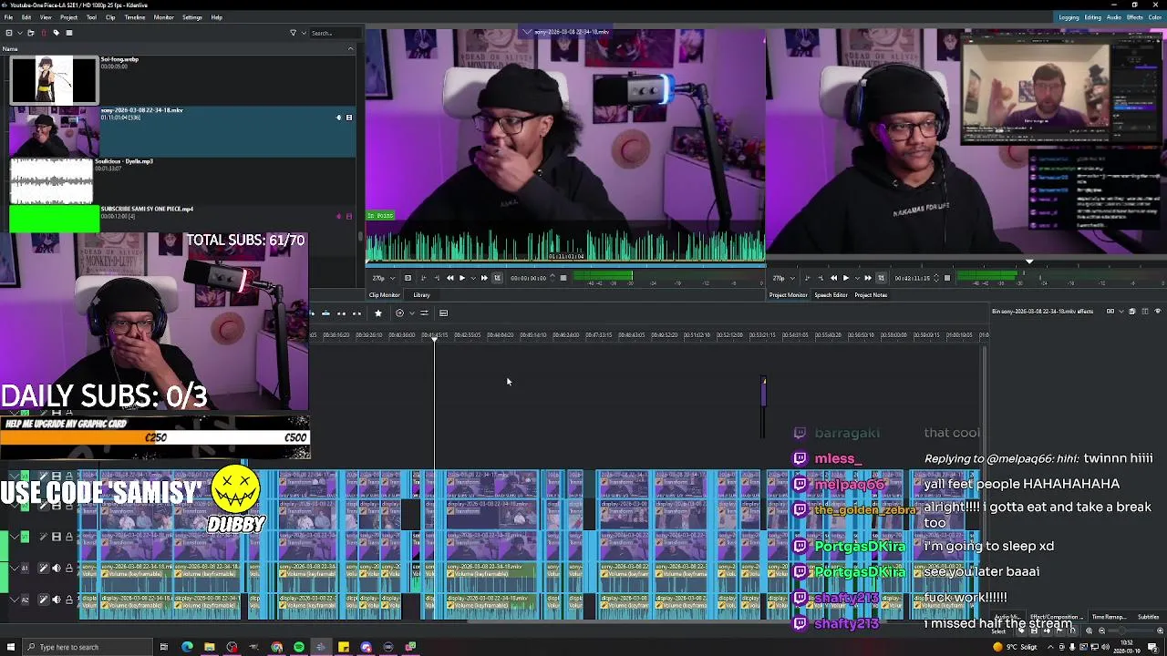The width and height of the screenshot is (1167, 656).
Task: Open the tag icon in project bin toolbar
Action: pos(56,33)
